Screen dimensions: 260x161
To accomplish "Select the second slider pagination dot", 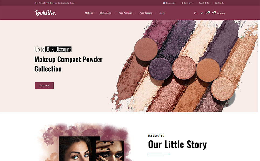I will tap(131, 108).
